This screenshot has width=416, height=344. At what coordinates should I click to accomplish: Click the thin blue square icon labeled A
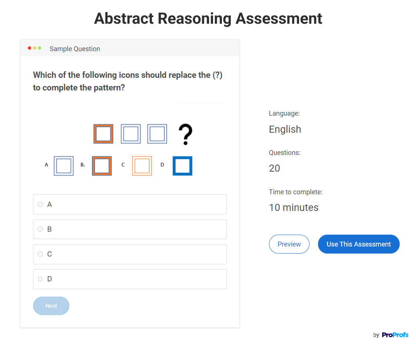pyautogui.click(x=63, y=166)
